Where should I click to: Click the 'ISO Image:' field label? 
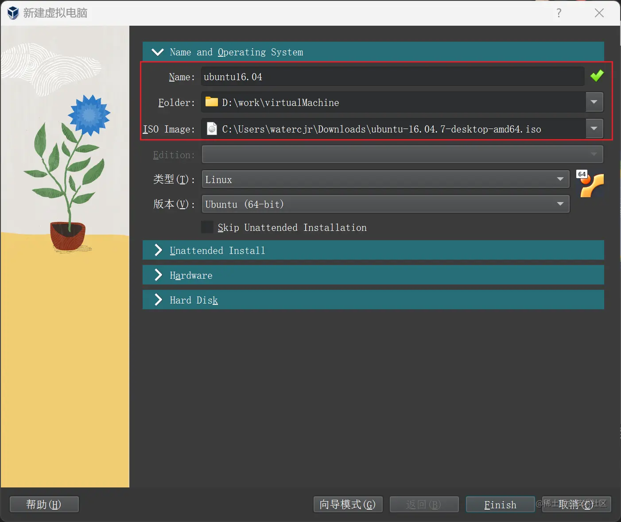(169, 129)
